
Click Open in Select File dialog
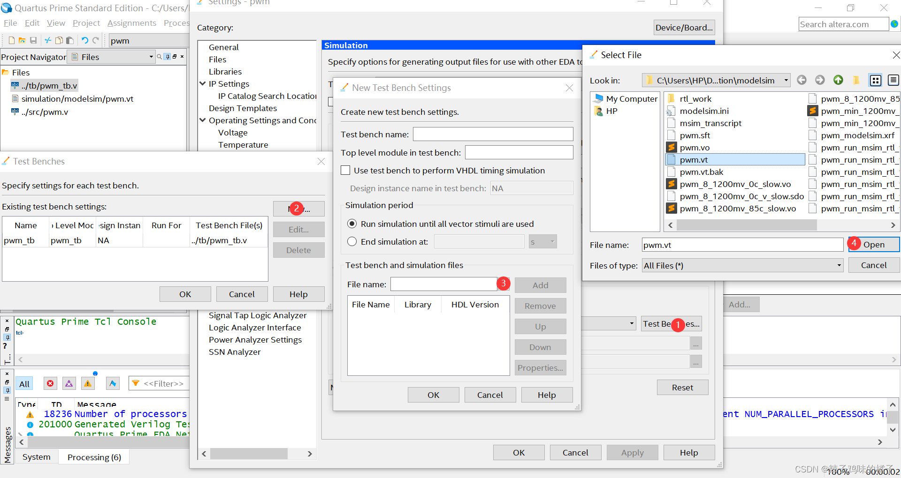[x=874, y=245]
